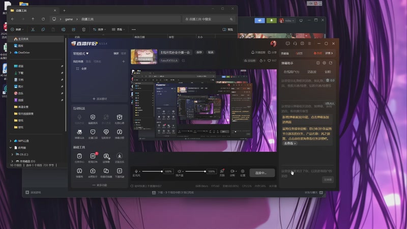Click the 发弹幕 send button
This screenshot has width=407, height=229.
pos(328,180)
